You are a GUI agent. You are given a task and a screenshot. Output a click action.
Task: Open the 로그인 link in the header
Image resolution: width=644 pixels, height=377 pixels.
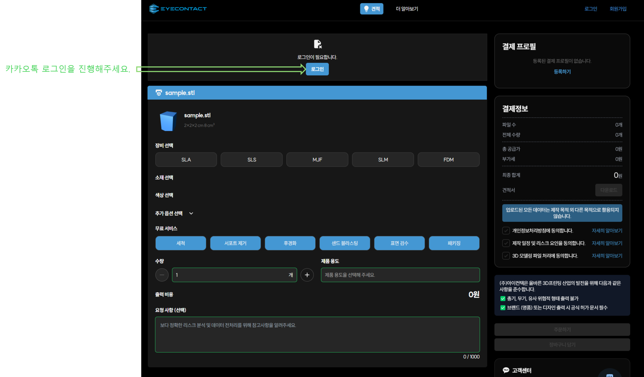(591, 9)
